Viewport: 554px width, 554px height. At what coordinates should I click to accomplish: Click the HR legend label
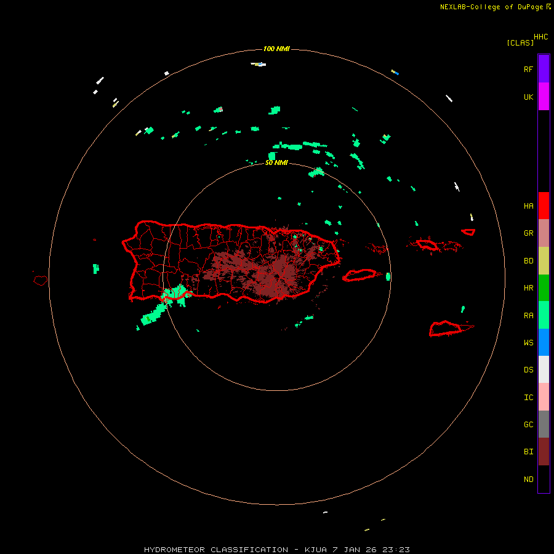point(528,288)
